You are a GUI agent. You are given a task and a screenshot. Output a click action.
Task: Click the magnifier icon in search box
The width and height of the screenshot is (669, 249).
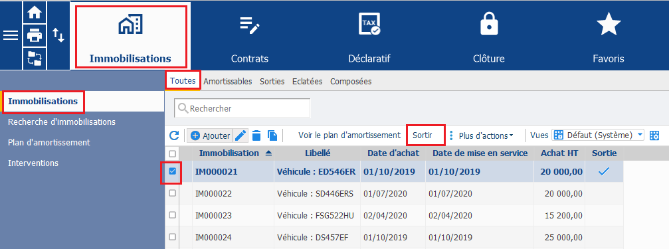click(x=183, y=108)
